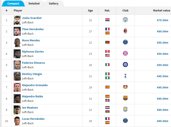Click the Manchester City club crest

pos(125,20)
